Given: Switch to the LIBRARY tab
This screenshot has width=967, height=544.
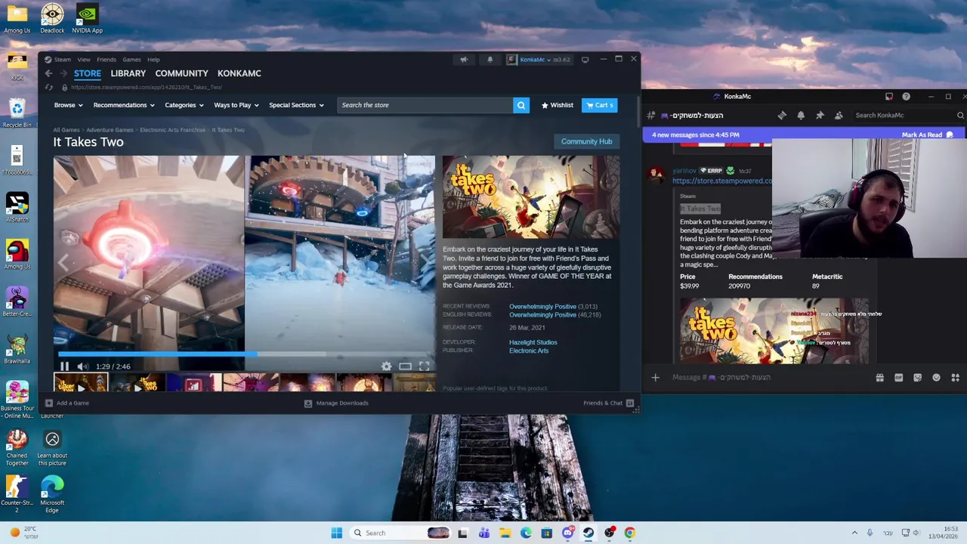Looking at the screenshot, I should click(128, 73).
